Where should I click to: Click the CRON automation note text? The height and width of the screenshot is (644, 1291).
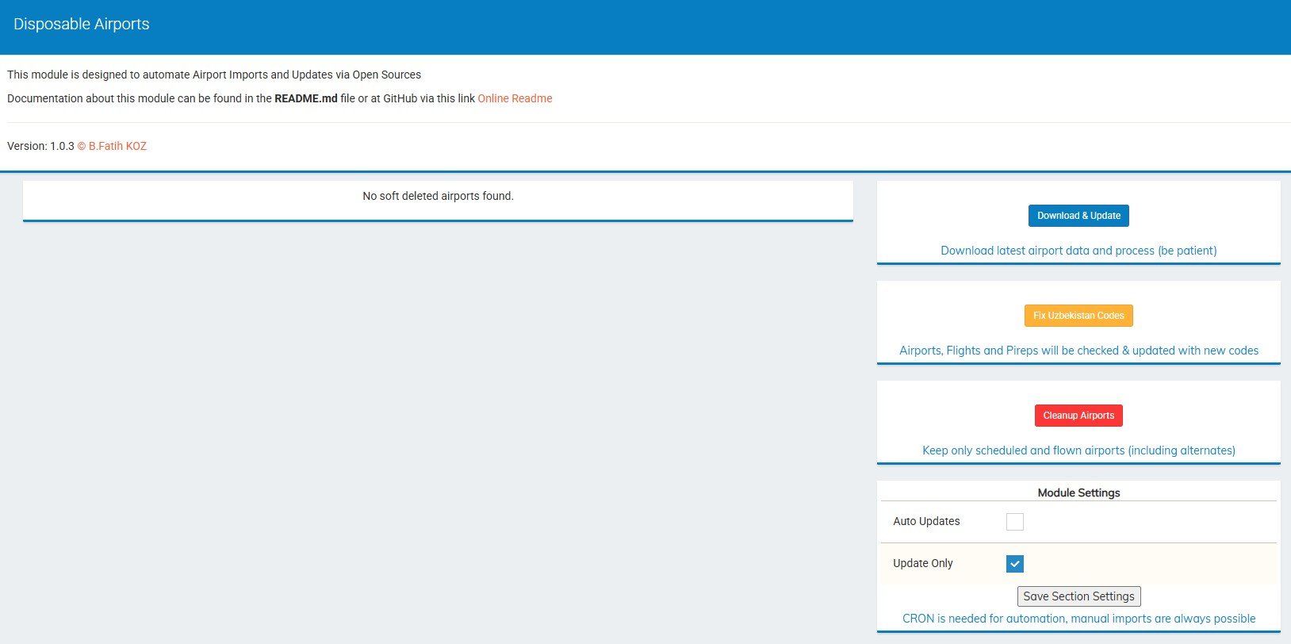click(x=1078, y=619)
